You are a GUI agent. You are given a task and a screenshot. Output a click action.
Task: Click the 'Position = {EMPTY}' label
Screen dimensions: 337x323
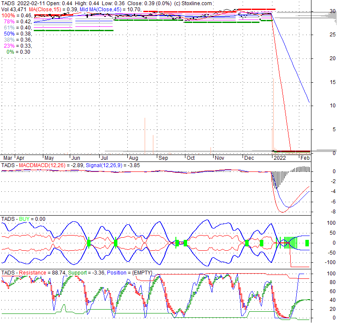pos(130,273)
